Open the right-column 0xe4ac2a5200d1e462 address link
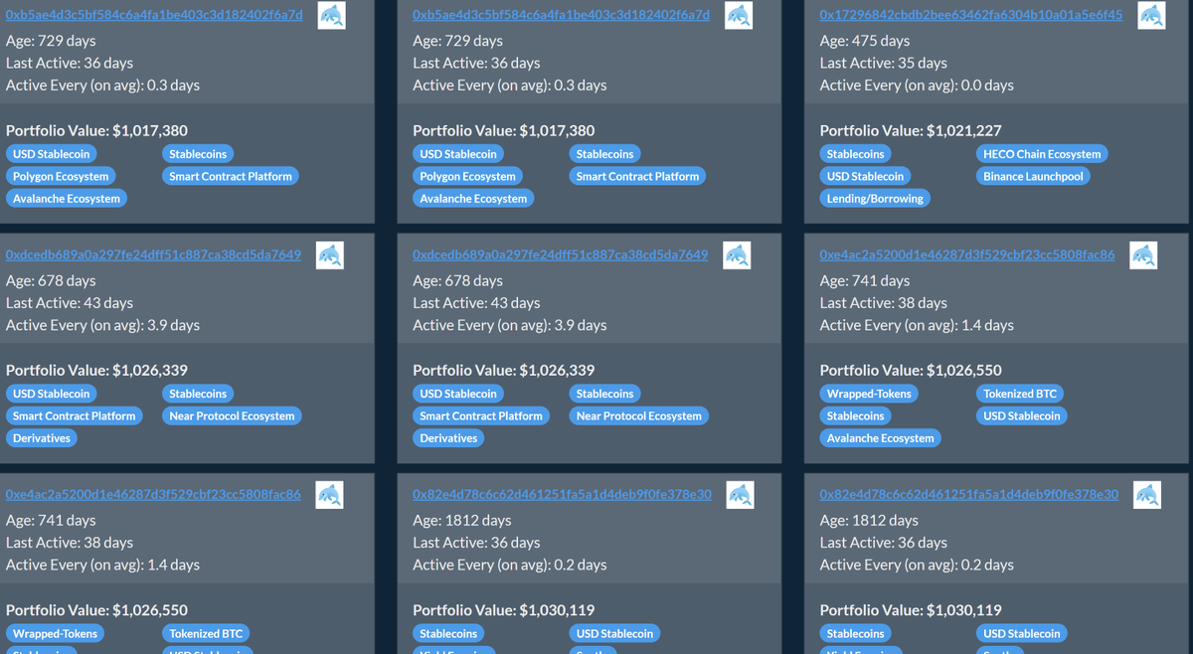This screenshot has height=654, width=1193. [967, 254]
